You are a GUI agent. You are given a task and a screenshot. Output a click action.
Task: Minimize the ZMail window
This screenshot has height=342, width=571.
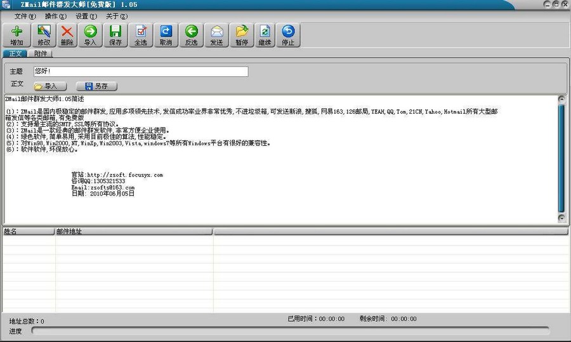548,4
